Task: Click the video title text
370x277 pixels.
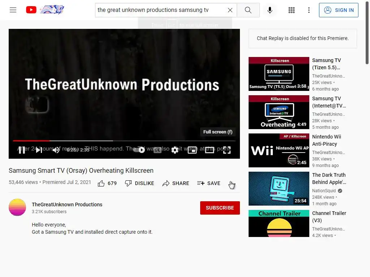Action: (81, 170)
